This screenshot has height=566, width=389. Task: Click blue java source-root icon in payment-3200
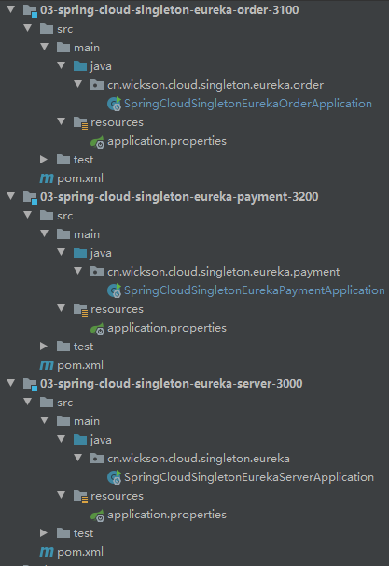point(80,253)
